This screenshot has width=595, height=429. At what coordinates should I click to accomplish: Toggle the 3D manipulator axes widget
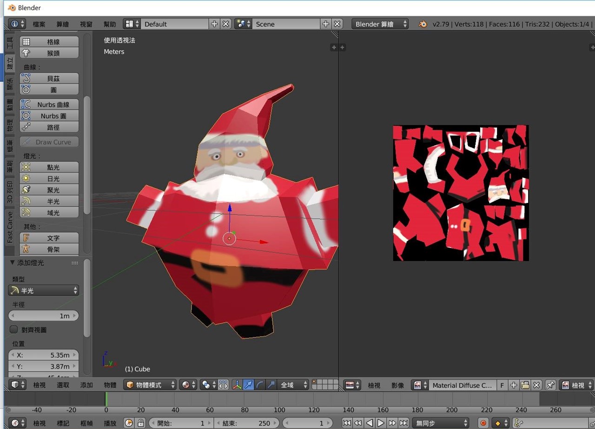point(237,385)
